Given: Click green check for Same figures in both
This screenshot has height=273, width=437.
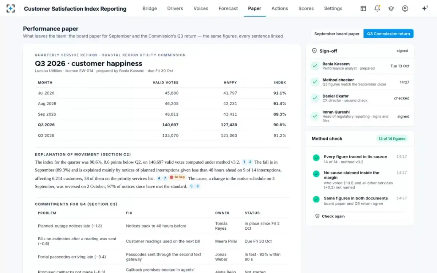Looking at the screenshot, I should (316, 199).
